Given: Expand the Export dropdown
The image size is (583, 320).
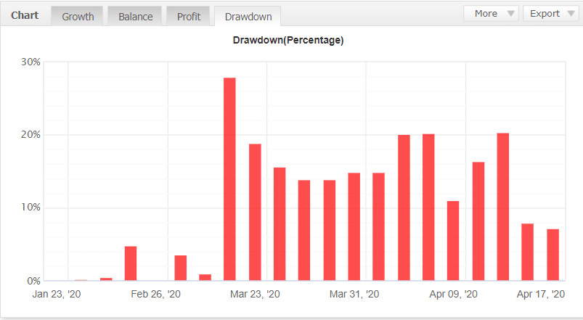Looking at the screenshot, I should tap(550, 13).
